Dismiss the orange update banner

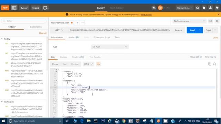[x=219, y=14]
